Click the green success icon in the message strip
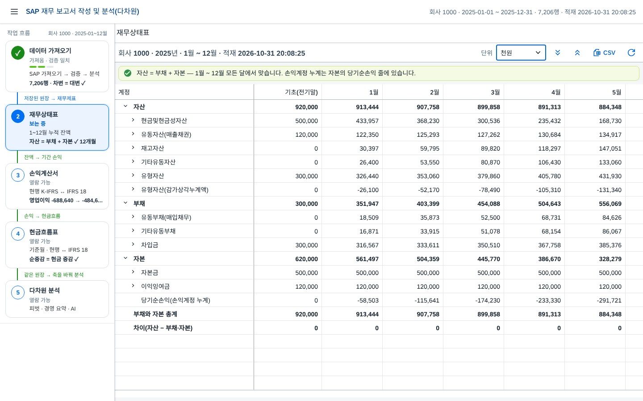 tap(128, 73)
